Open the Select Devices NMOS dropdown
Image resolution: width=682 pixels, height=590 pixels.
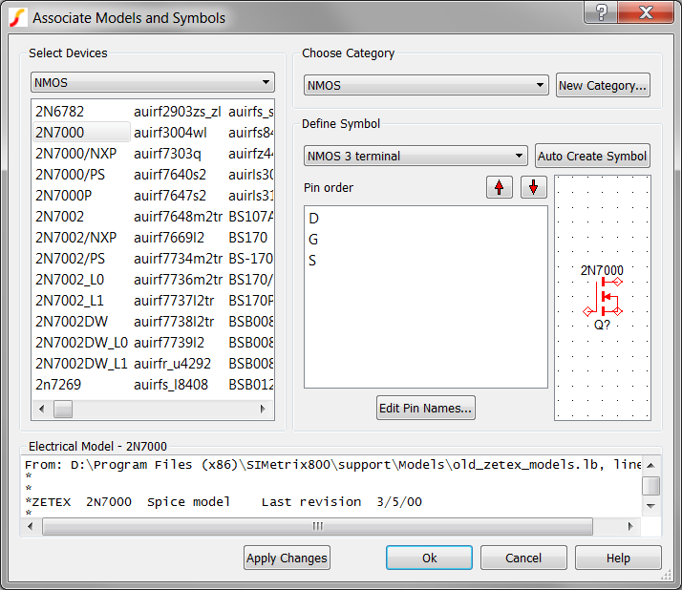tap(153, 83)
